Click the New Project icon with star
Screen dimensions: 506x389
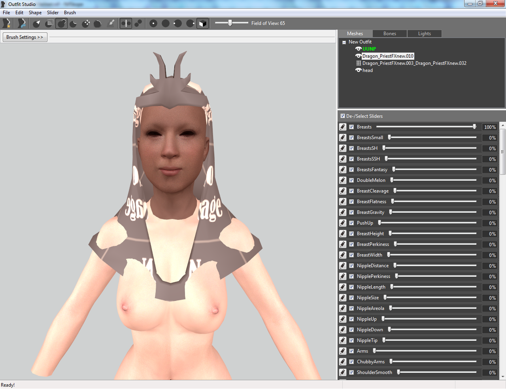(x=6, y=23)
